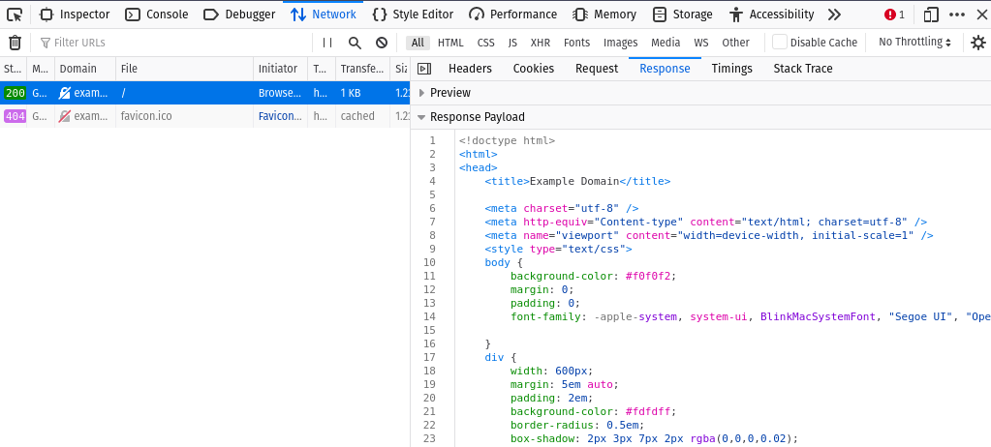This screenshot has width=991, height=447.
Task: Filter requests by XHR type
Action: pos(541,43)
